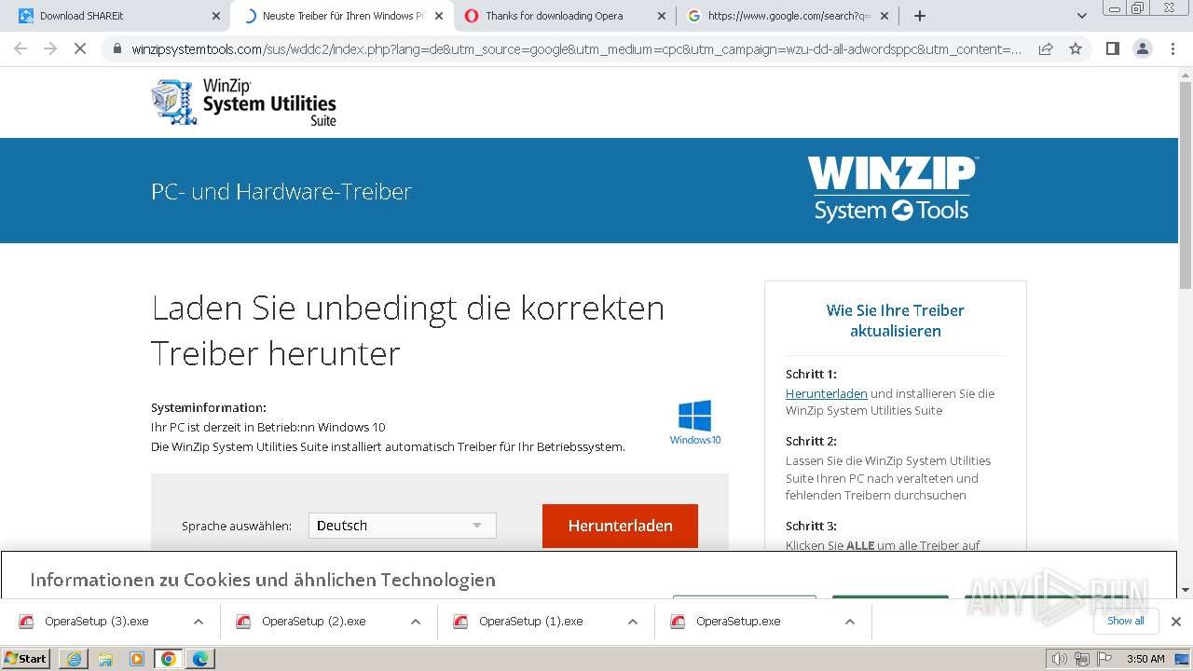Select the Chrome taskbar icon

click(x=169, y=659)
